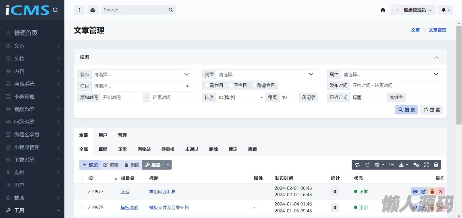
Task: Click the three-dot menu icon in top bar
Action: click(79, 10)
